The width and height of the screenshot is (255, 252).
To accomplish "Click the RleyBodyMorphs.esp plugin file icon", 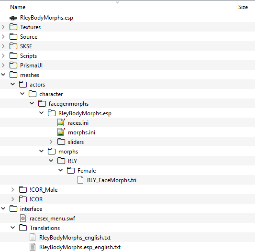I will pyautogui.click(x=13, y=18).
